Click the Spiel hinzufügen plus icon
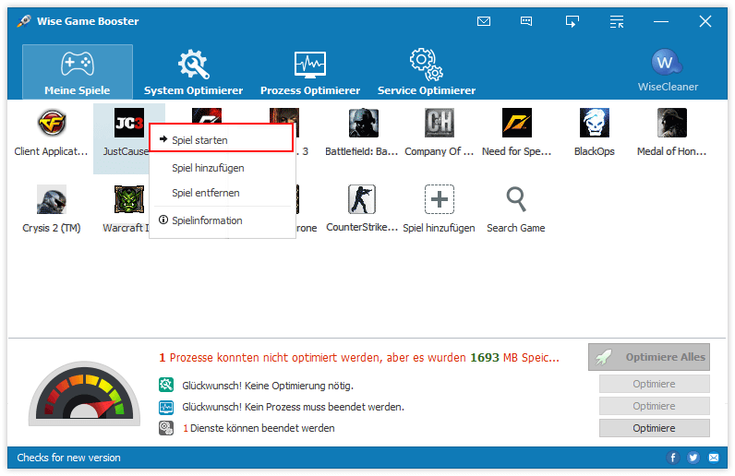 (x=440, y=199)
